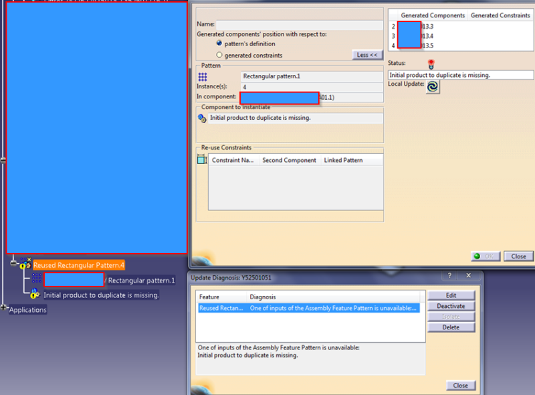The image size is (535, 395).
Task: Click the X of Update Diagnosis dialog
Action: [469, 275]
